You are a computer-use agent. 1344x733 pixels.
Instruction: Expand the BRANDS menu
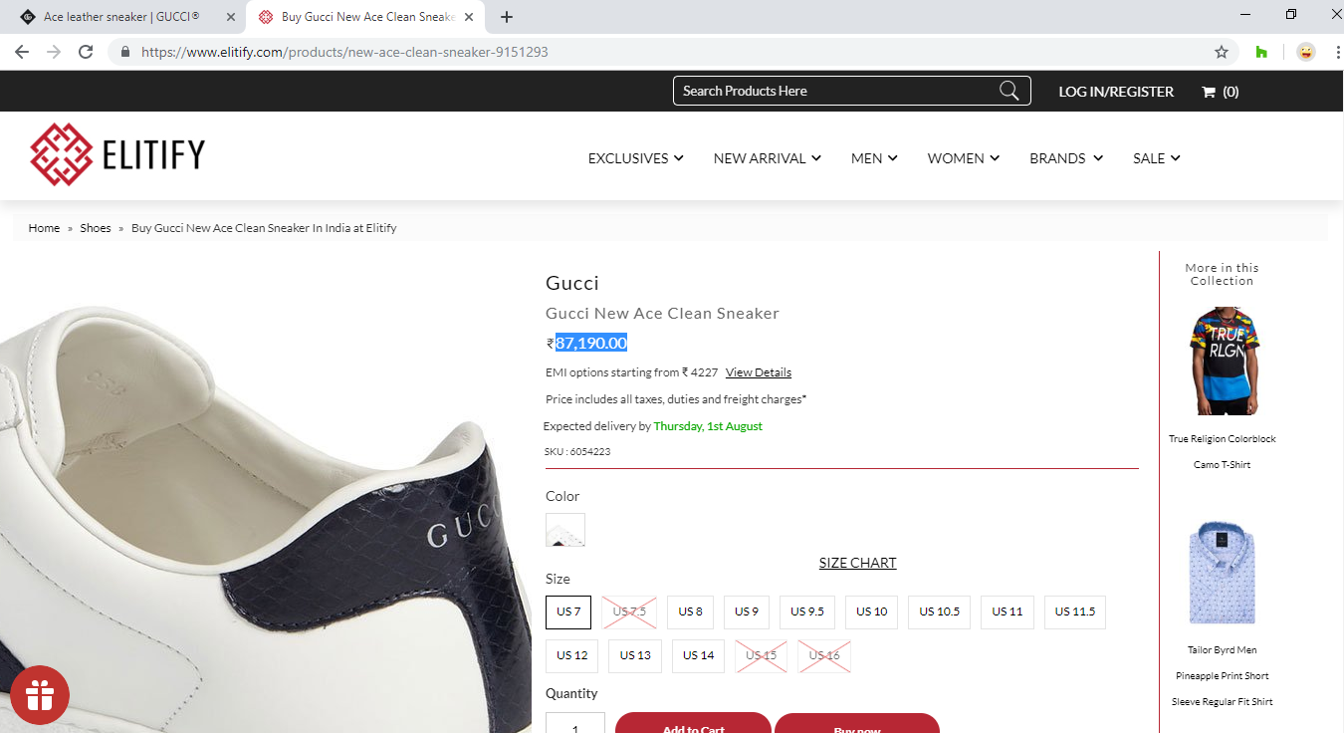(1066, 158)
